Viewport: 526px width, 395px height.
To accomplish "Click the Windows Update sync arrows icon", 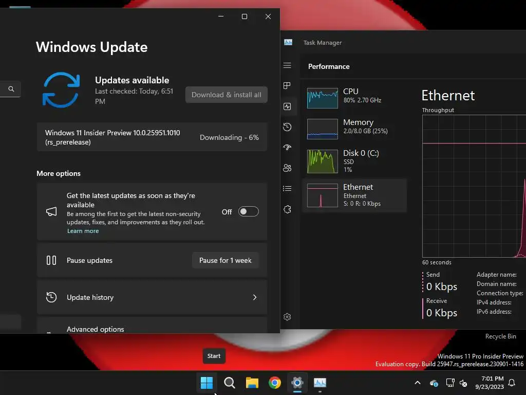I will (x=61, y=90).
